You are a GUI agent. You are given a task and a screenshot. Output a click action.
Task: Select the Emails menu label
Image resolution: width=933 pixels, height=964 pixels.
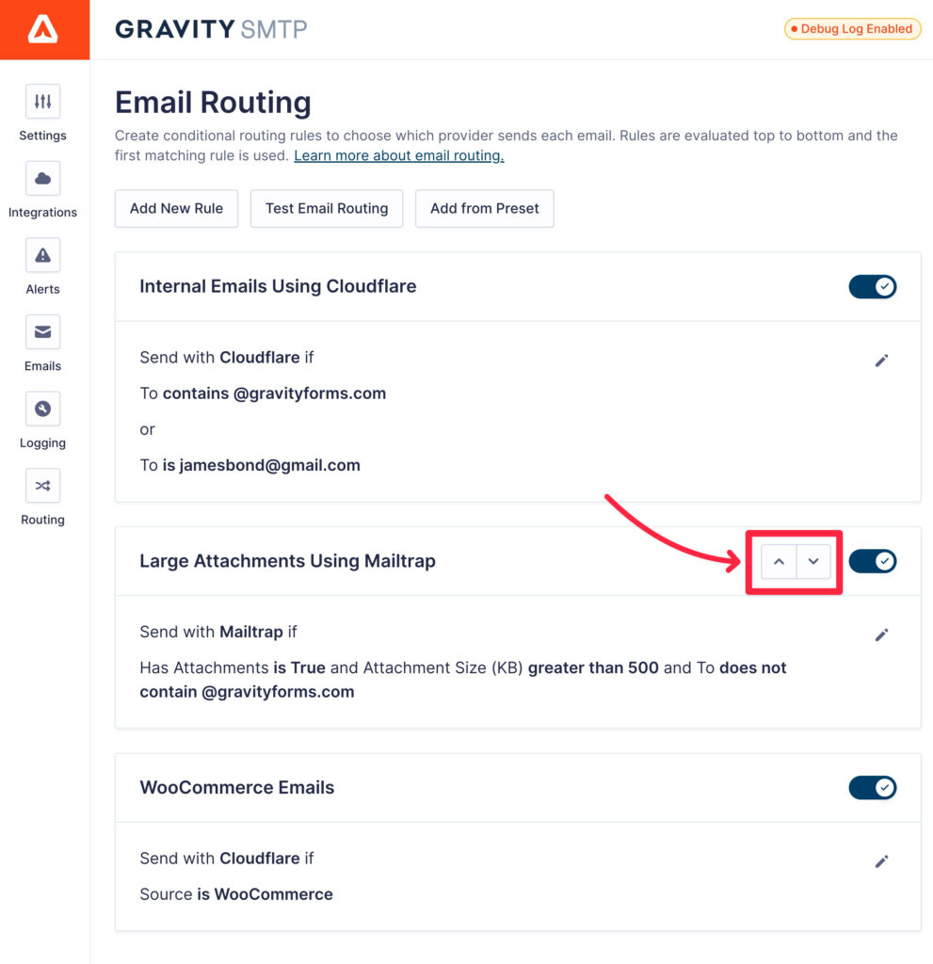point(42,366)
